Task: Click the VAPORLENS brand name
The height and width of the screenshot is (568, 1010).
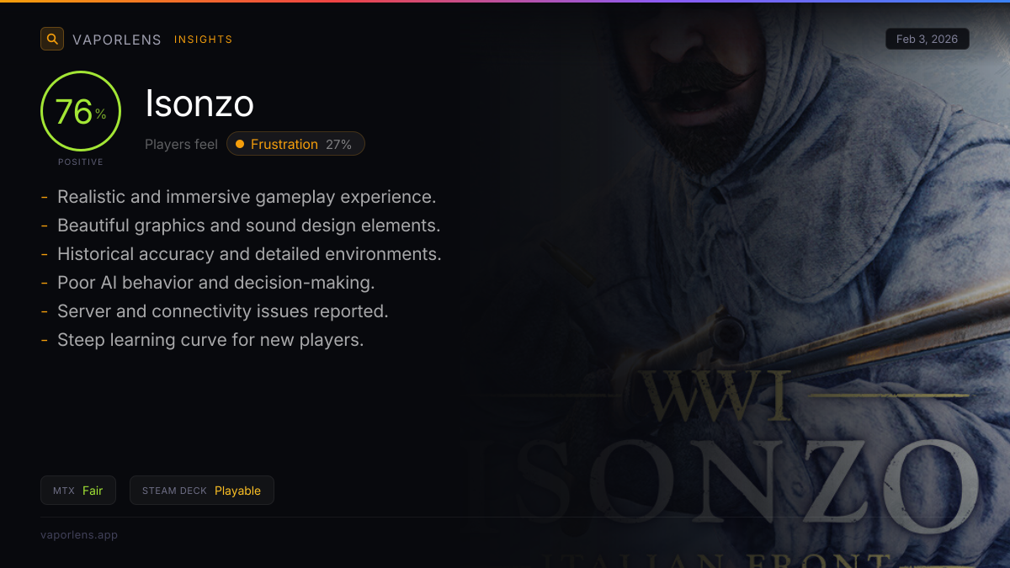Action: 117,40
